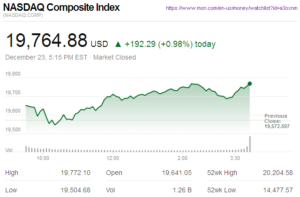Click the green endpoint dot on the chart line

point(250,83)
